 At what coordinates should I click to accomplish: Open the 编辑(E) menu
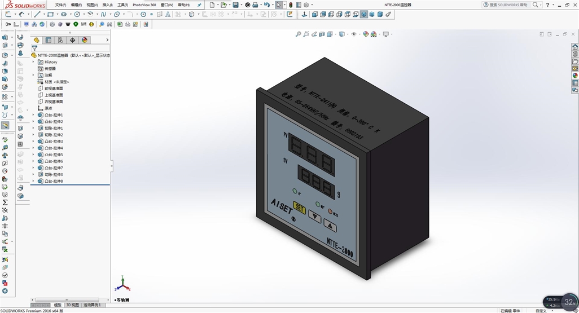click(76, 5)
